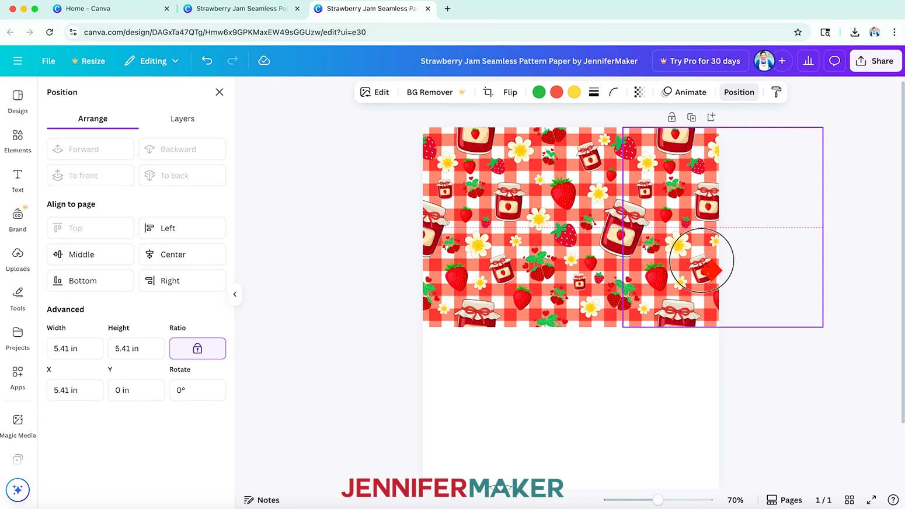Click the Rotate input field
Viewport: 905px width, 509px height.
[197, 390]
